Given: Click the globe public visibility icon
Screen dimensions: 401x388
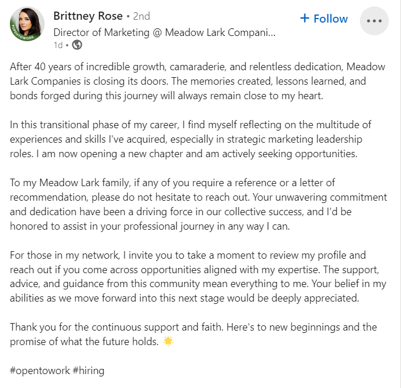Looking at the screenshot, I should click(x=77, y=45).
